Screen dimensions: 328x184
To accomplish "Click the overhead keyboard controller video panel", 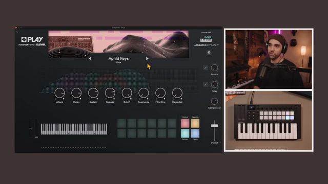I will [269, 121].
